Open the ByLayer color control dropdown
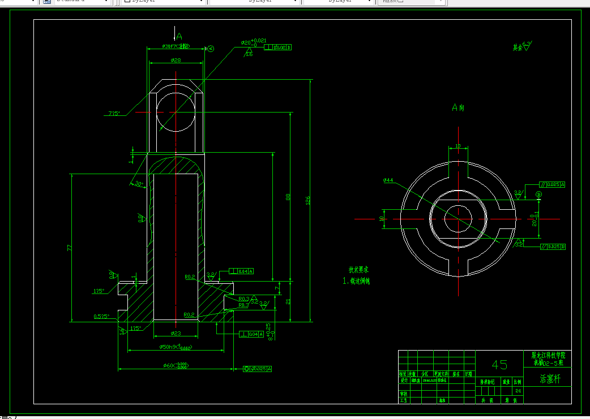 164,2
